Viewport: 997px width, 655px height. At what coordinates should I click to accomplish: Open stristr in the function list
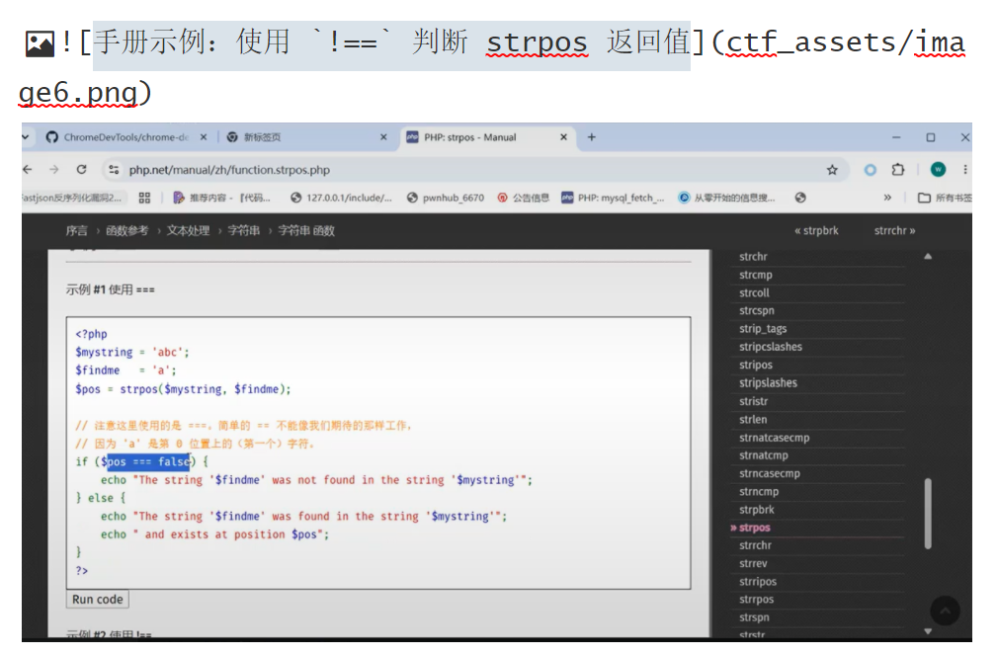coord(754,401)
